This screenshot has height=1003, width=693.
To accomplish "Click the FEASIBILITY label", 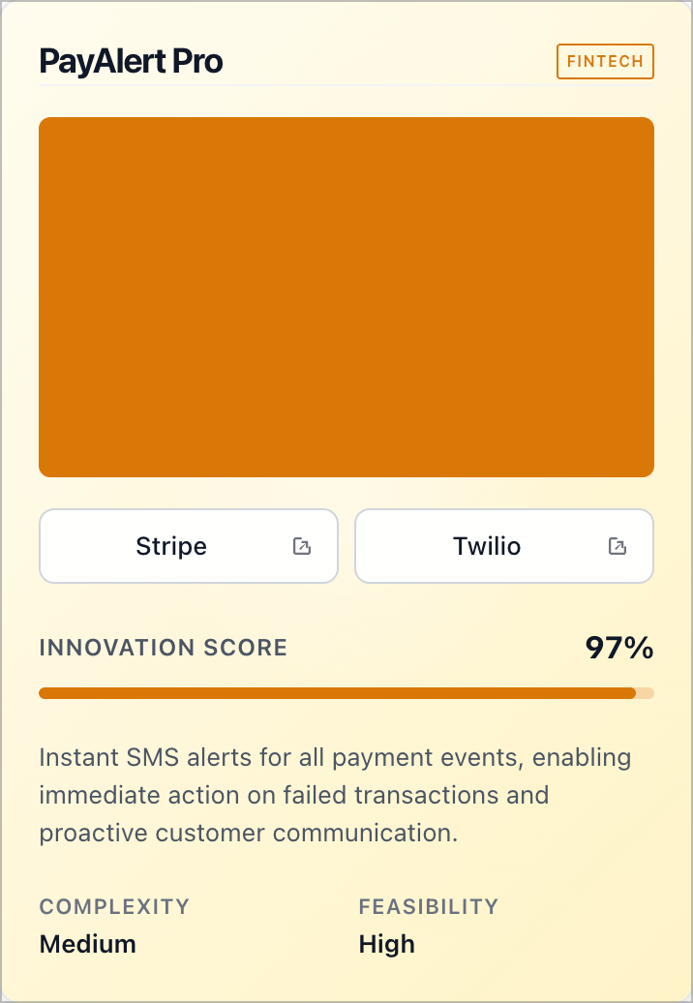I will click(x=429, y=907).
